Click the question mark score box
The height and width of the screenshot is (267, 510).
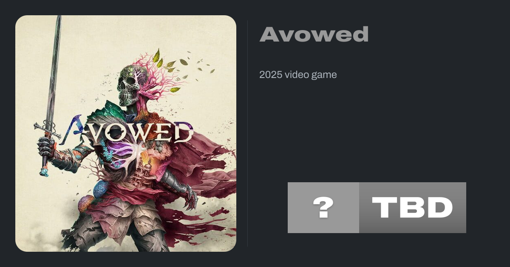[x=323, y=208]
